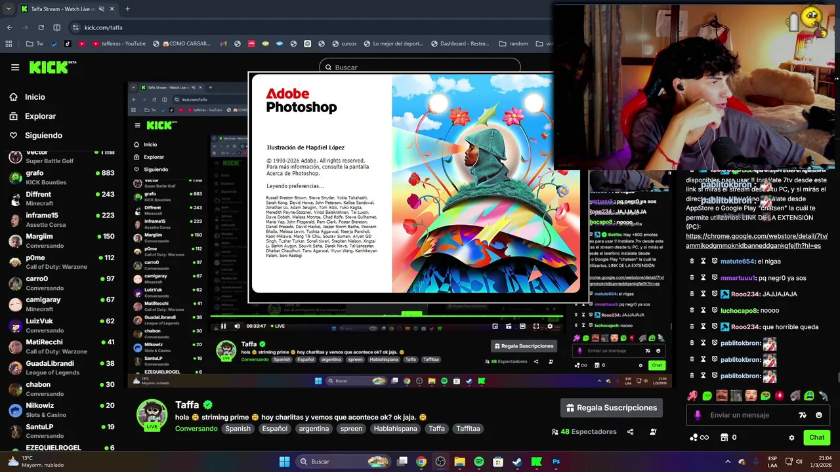Open the taffeiras - YouTube bookmark
Screen dimensions: 840x472
118,44
